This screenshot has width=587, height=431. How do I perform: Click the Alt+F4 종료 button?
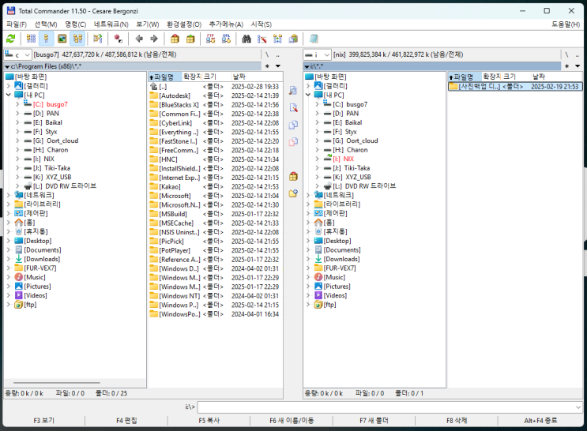tap(540, 421)
